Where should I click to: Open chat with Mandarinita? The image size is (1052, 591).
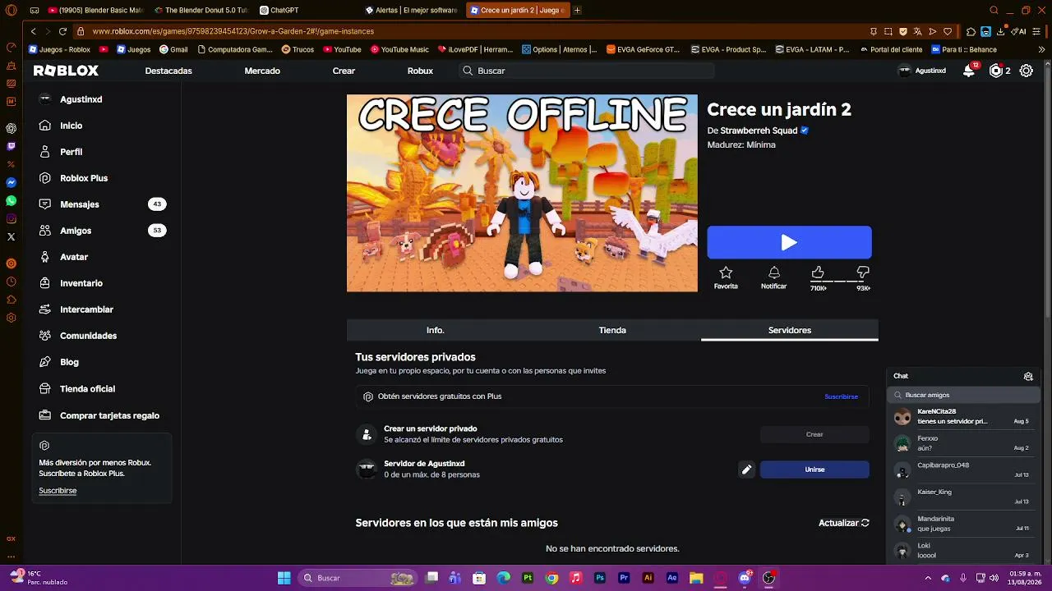[964, 524]
